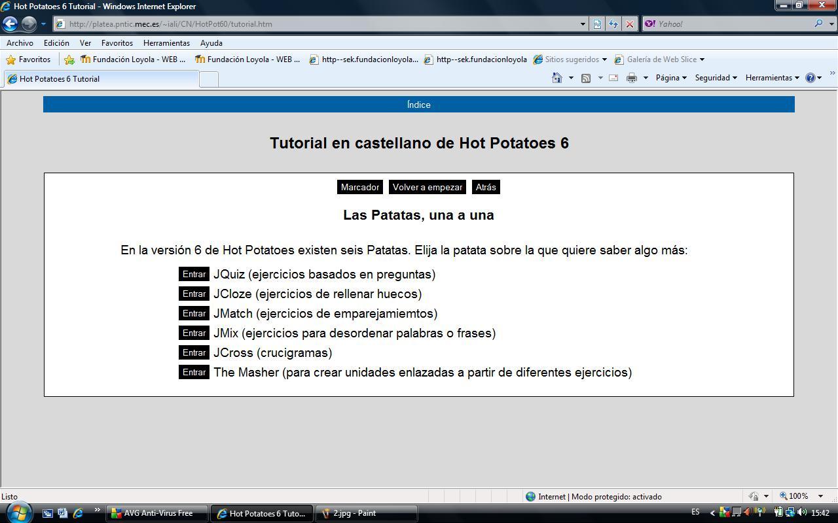The image size is (838, 523).
Task: Switch to AVG Anti-Virus Free taskbar button
Action: (x=156, y=513)
